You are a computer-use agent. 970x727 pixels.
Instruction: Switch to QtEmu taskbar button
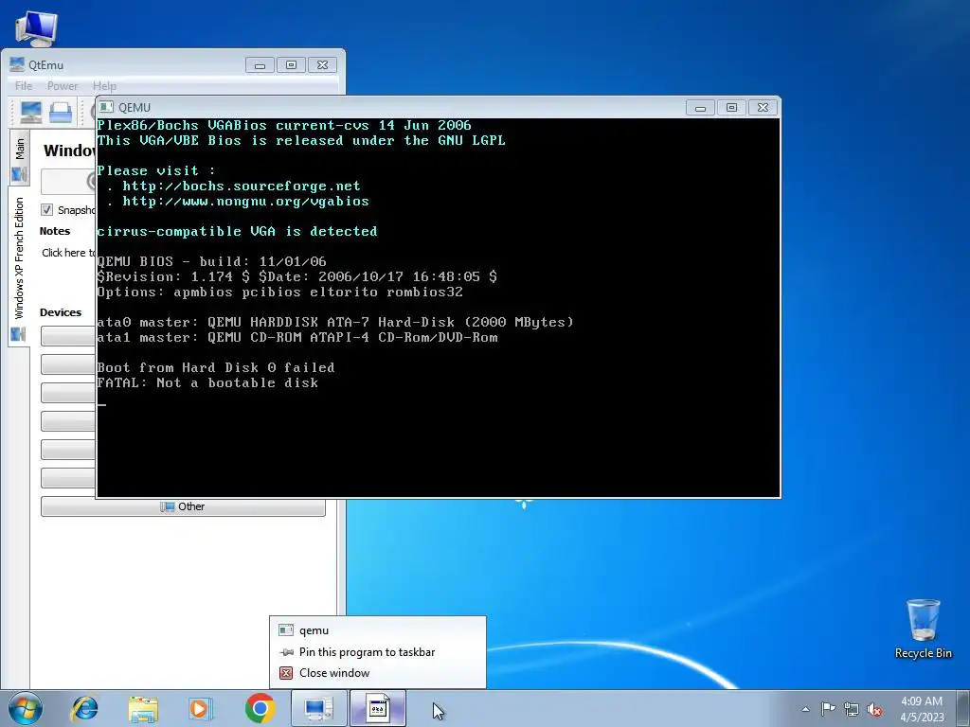point(319,708)
